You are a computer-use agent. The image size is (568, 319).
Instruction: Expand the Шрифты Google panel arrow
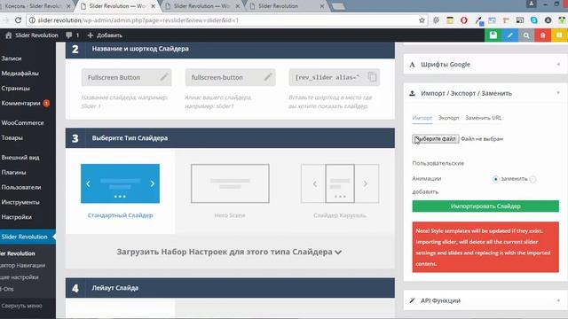coord(558,65)
